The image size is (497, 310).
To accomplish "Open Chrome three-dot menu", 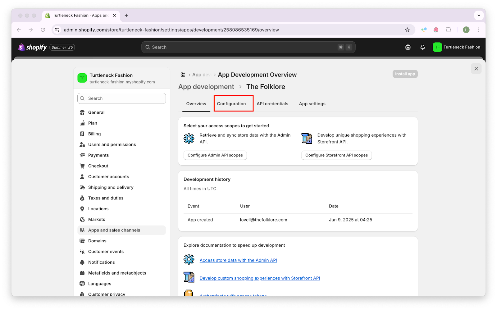I will point(478,30).
